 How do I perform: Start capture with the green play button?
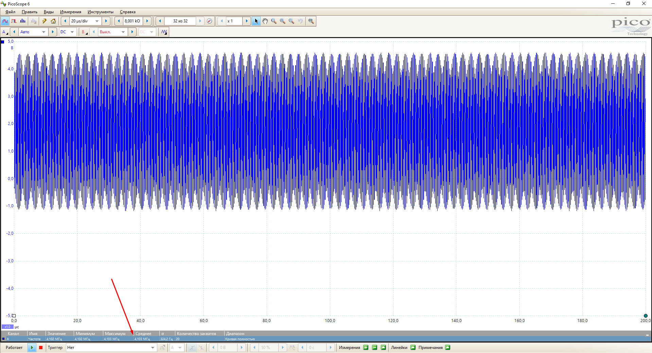[x=32, y=348]
